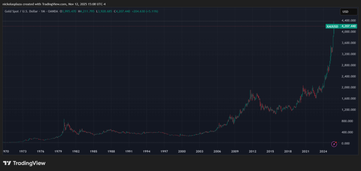361x171 pixels.
Task: Click the 4,207.440 current price label
Action: (349, 26)
